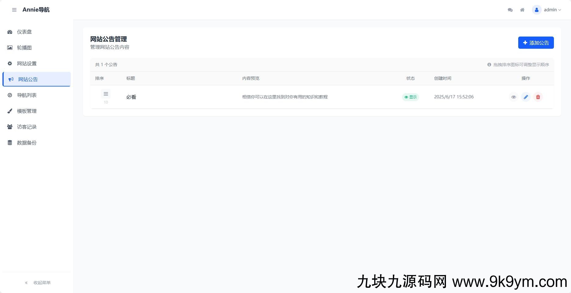The width and height of the screenshot is (571, 293).
Task: Click the people icon next to 访客记录
Action: (x=10, y=127)
